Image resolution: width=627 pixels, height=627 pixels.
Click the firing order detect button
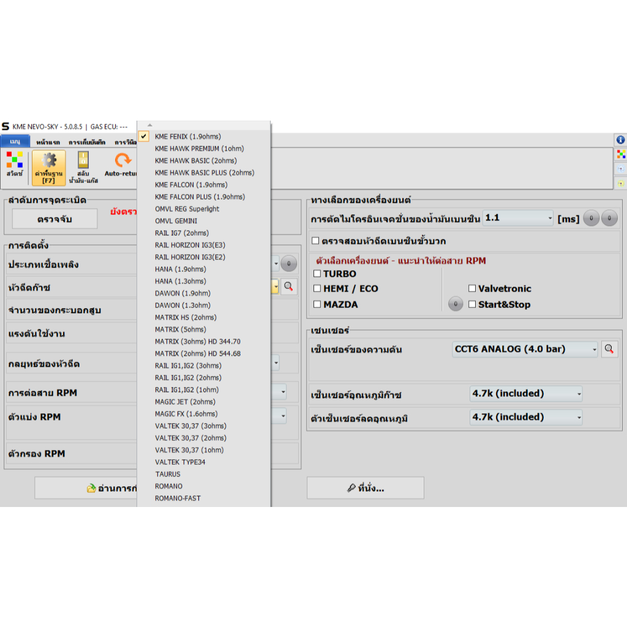coord(54,219)
